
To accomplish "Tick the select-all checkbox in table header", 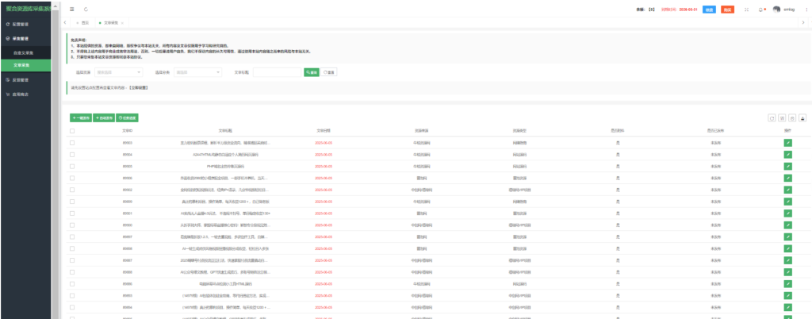I will 72,130.
